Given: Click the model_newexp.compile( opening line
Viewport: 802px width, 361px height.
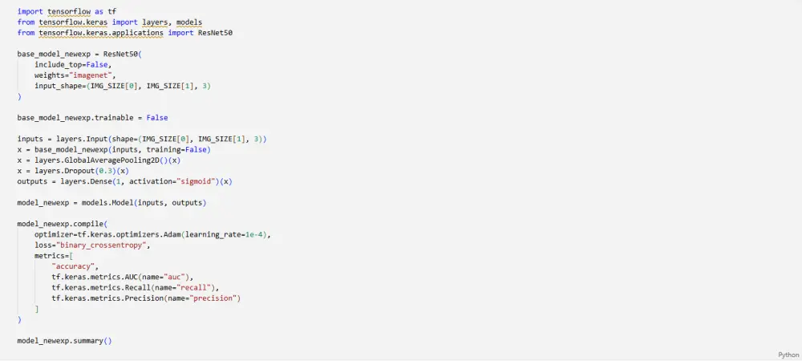Looking at the screenshot, I should coord(63,224).
